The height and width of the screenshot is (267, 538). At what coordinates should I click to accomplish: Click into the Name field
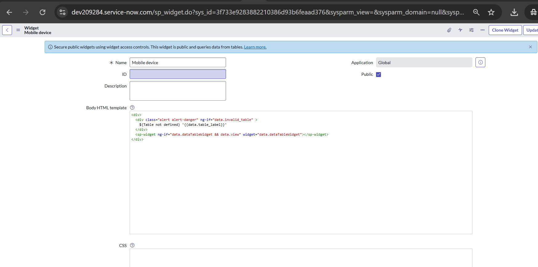[178, 62]
